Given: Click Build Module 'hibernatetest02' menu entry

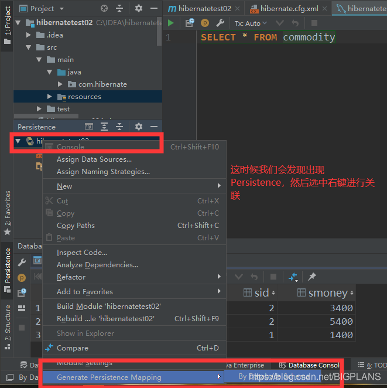Looking at the screenshot, I should pos(108,306).
